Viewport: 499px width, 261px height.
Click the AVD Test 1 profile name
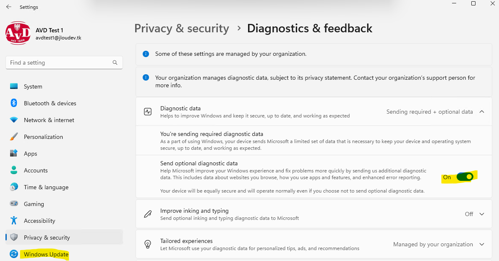50,30
